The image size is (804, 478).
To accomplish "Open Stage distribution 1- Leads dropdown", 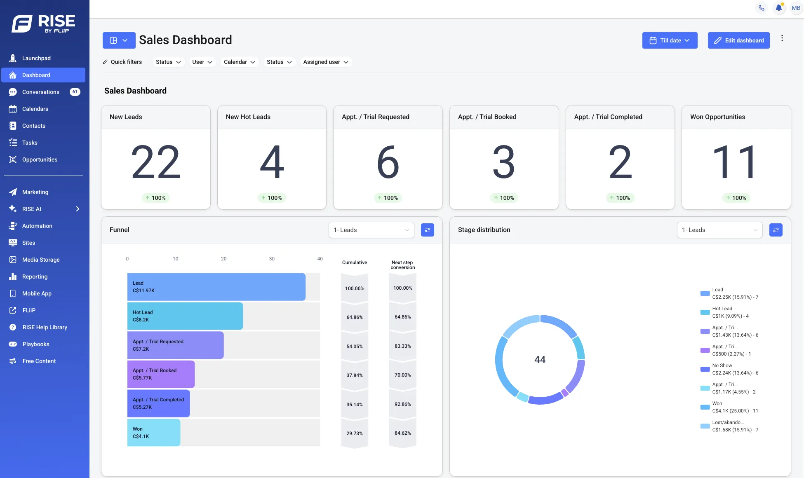I will pyautogui.click(x=719, y=230).
